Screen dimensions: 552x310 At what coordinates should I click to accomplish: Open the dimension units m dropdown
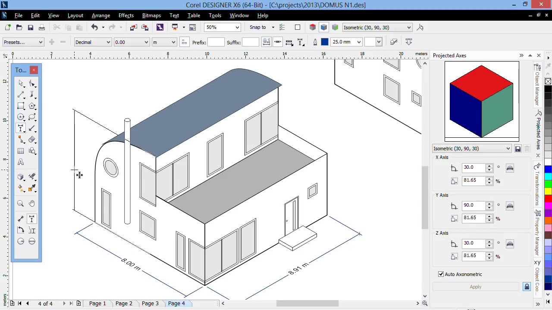173,42
